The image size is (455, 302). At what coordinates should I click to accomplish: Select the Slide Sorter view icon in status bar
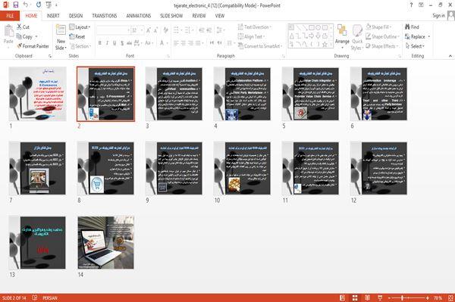point(355,298)
